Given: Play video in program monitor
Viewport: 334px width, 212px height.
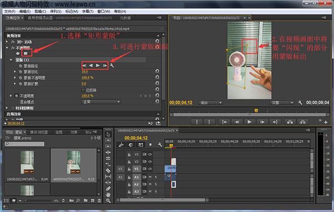Looking at the screenshot, I should (x=249, y=122).
